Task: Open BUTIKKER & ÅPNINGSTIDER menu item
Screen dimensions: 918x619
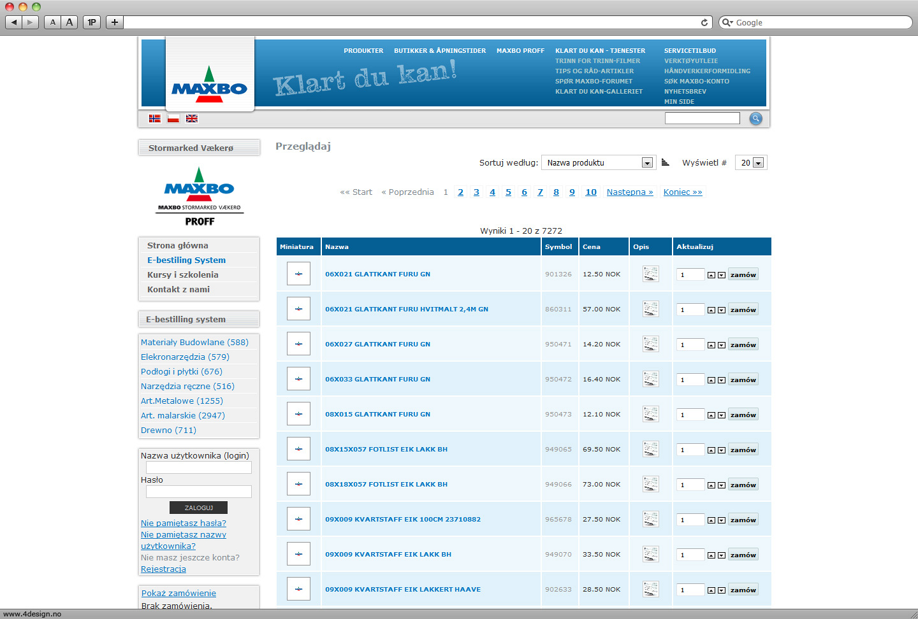Action: coord(440,51)
